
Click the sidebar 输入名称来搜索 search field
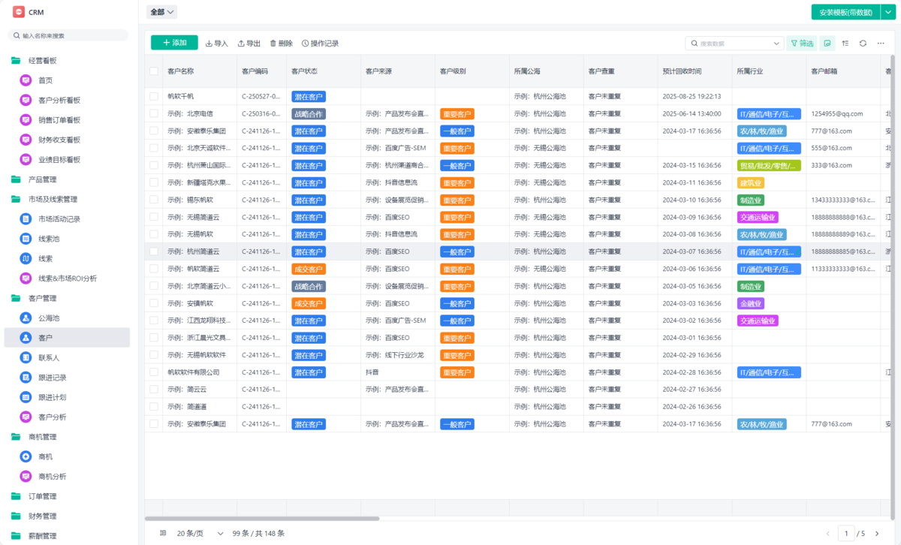(68, 35)
